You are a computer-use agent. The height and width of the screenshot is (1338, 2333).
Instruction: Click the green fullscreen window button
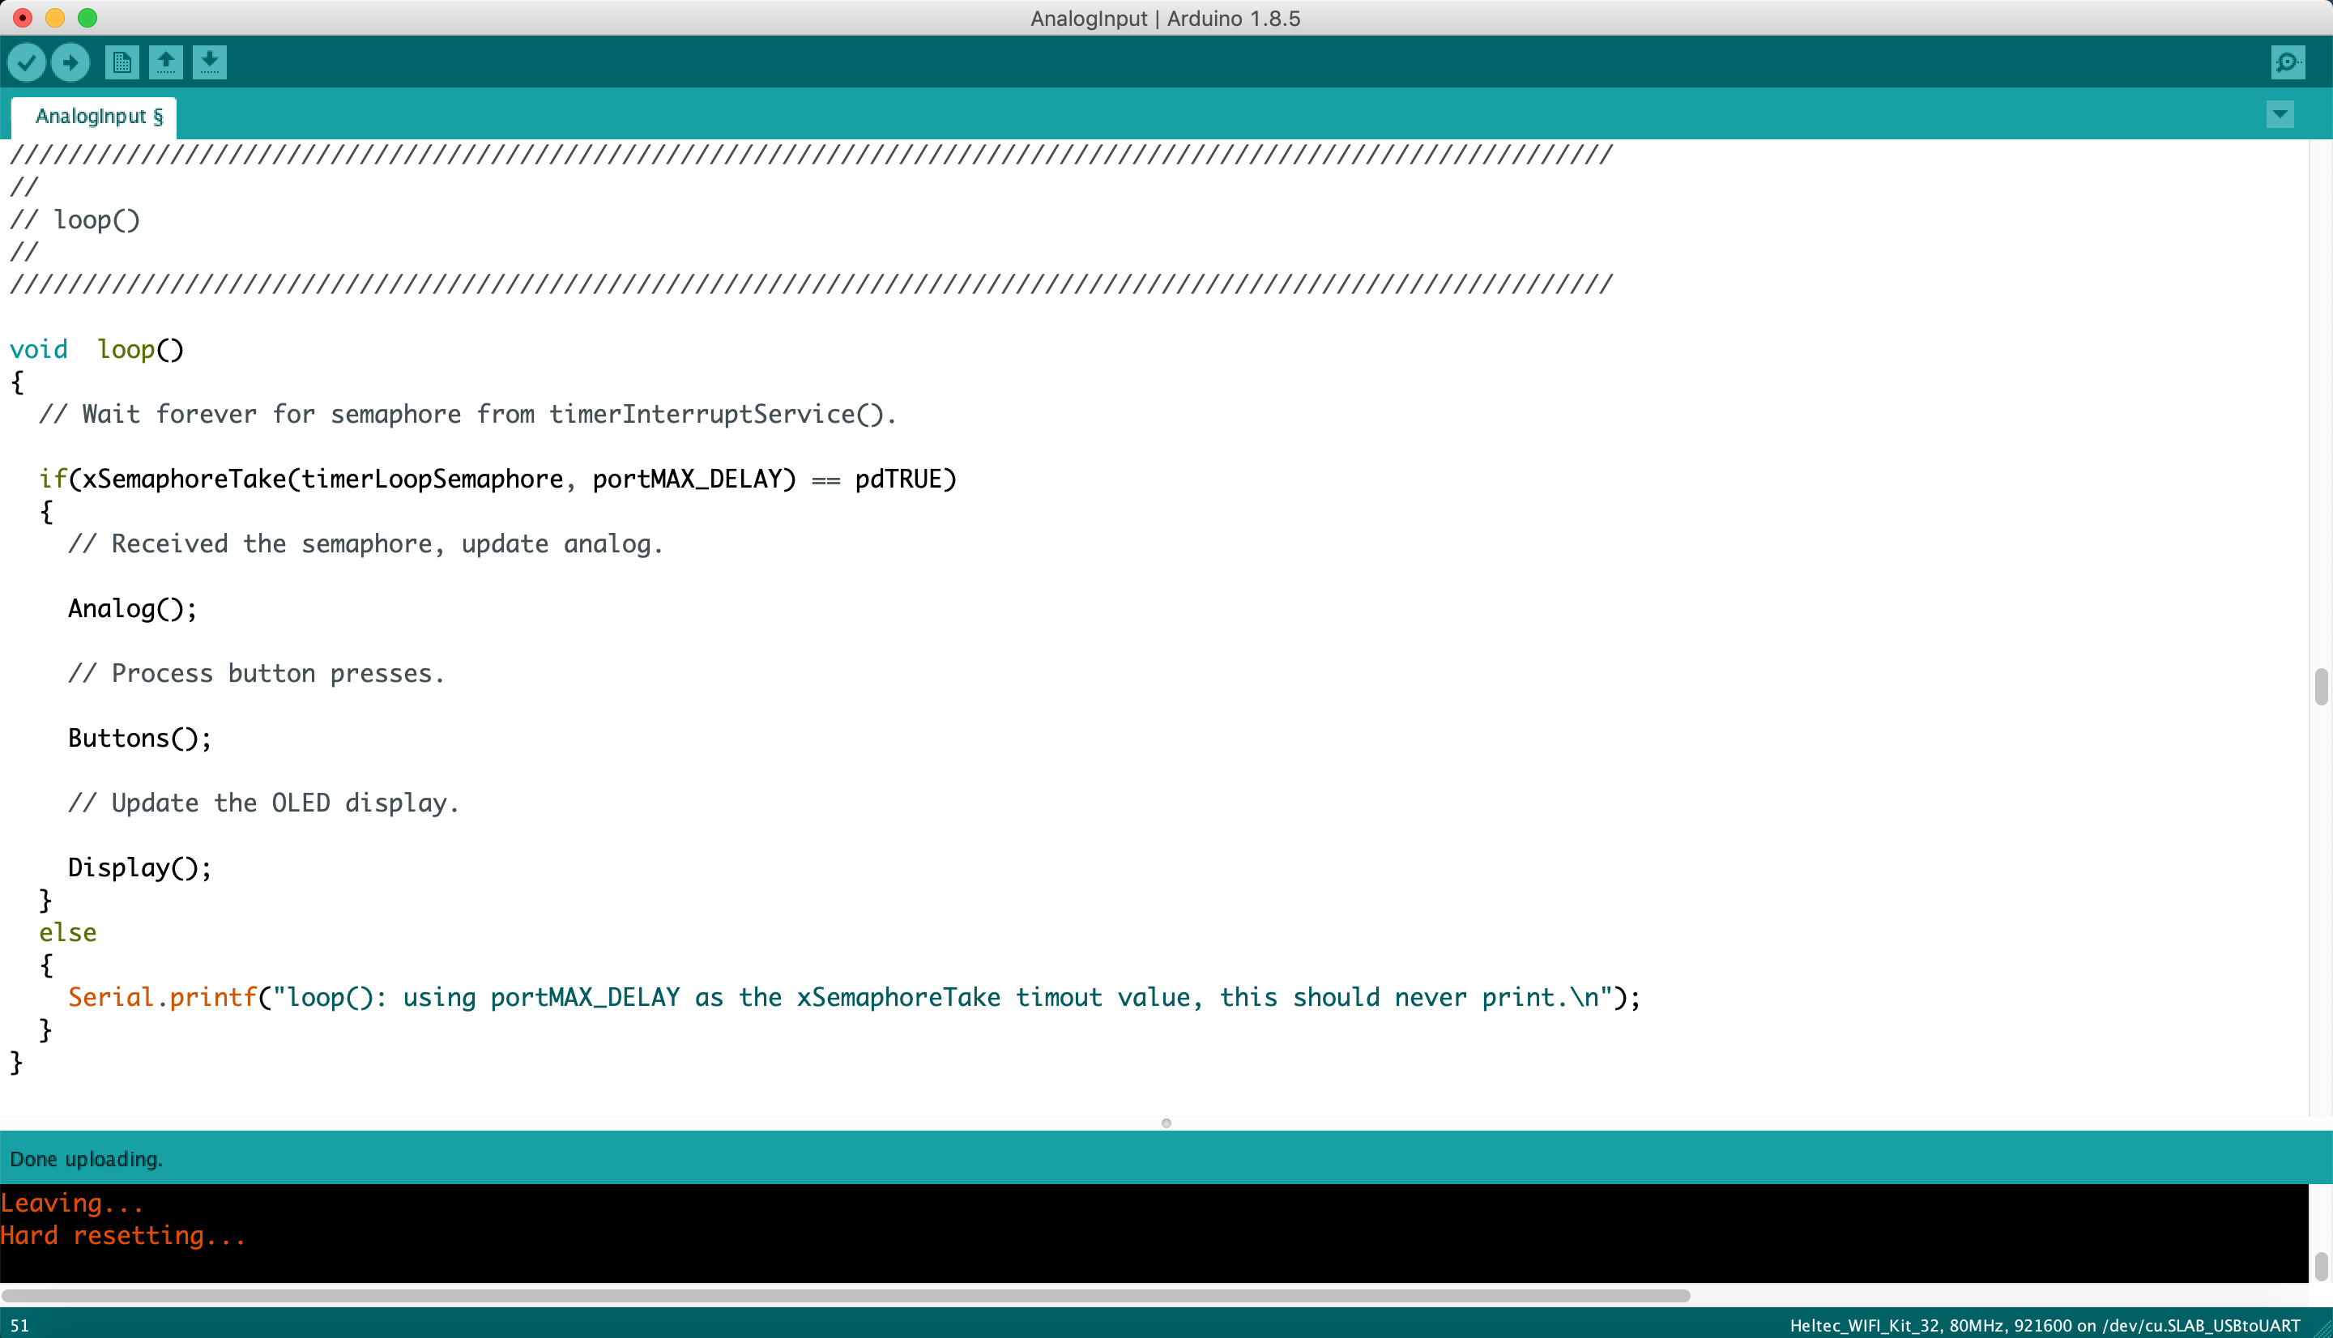(87, 18)
